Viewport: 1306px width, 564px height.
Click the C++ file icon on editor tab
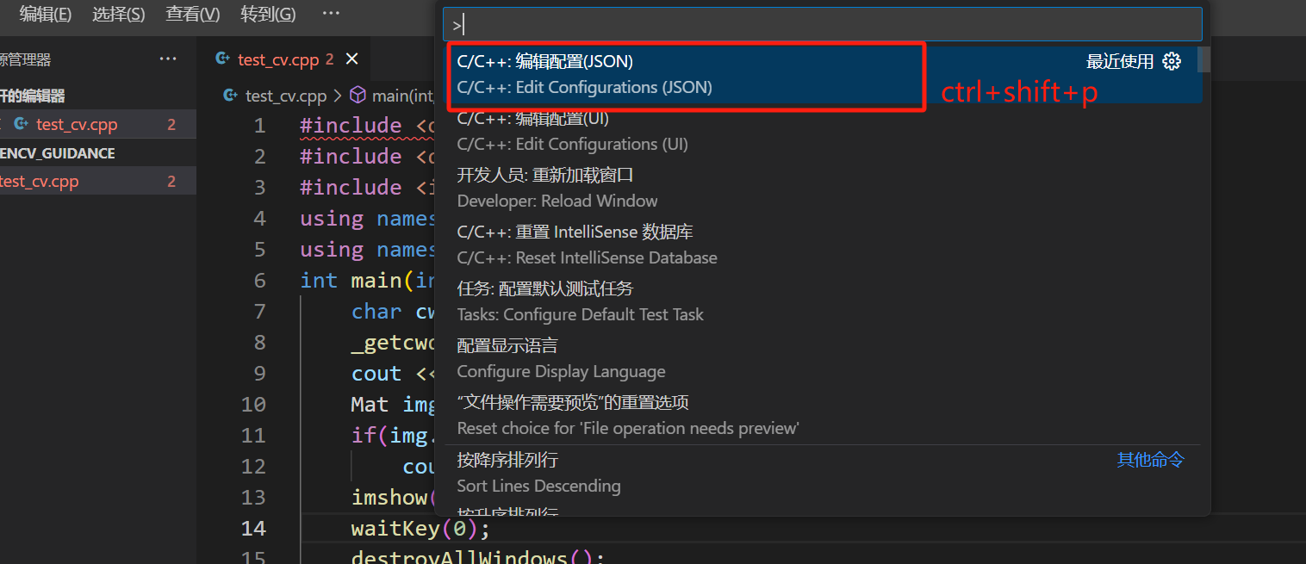click(223, 59)
